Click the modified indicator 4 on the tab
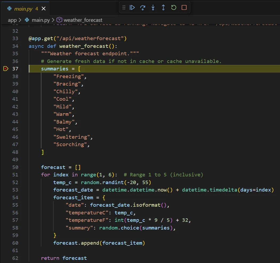 pyautogui.click(x=37, y=9)
